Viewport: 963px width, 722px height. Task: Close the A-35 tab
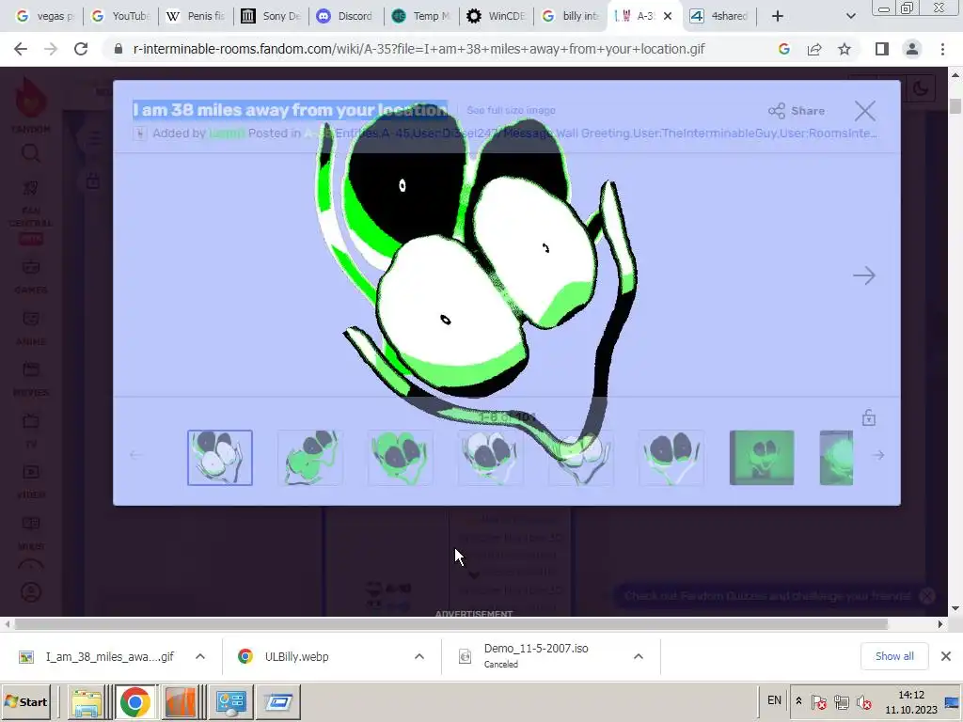668,16
